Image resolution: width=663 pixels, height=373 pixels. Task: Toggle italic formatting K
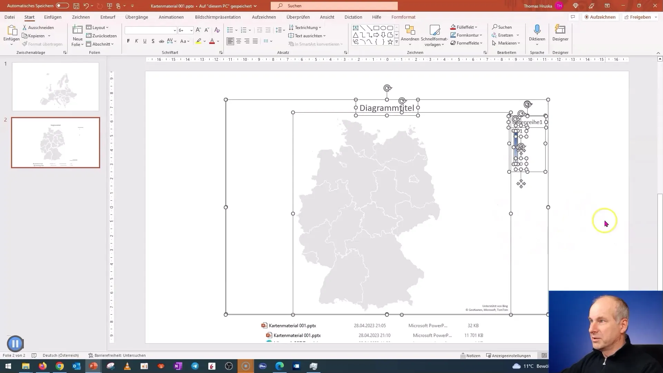click(x=137, y=41)
